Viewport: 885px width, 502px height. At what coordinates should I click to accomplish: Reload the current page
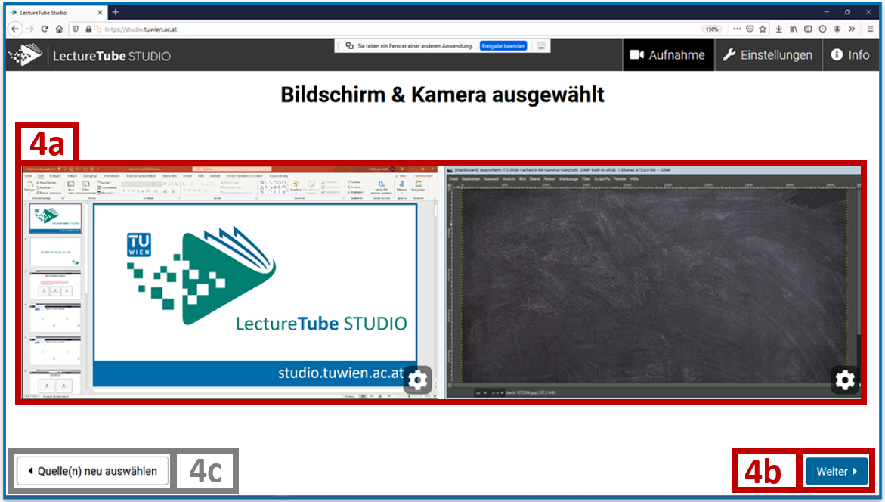[45, 29]
